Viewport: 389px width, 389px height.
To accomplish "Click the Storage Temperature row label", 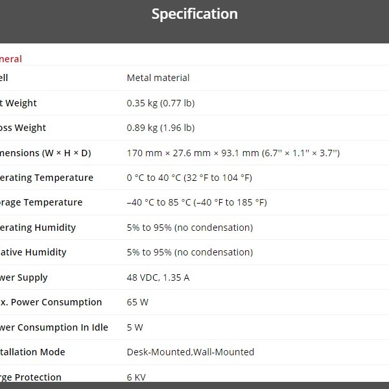I will pos(41,202).
